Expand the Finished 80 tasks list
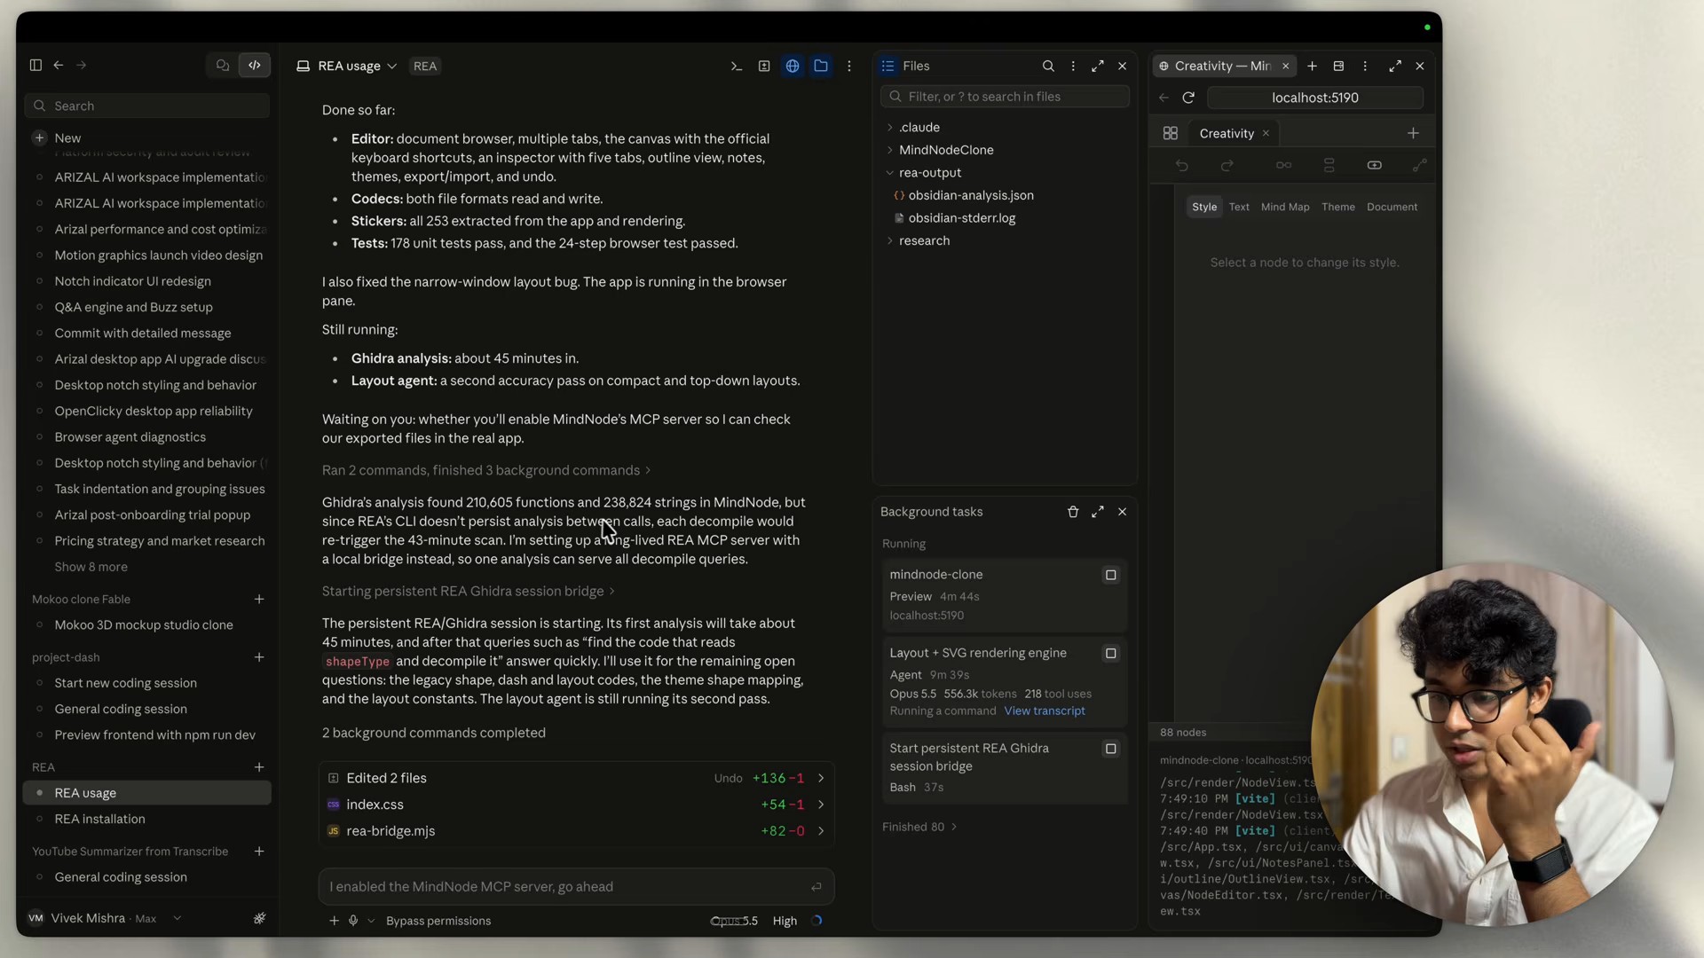Image resolution: width=1704 pixels, height=958 pixels. tap(919, 827)
